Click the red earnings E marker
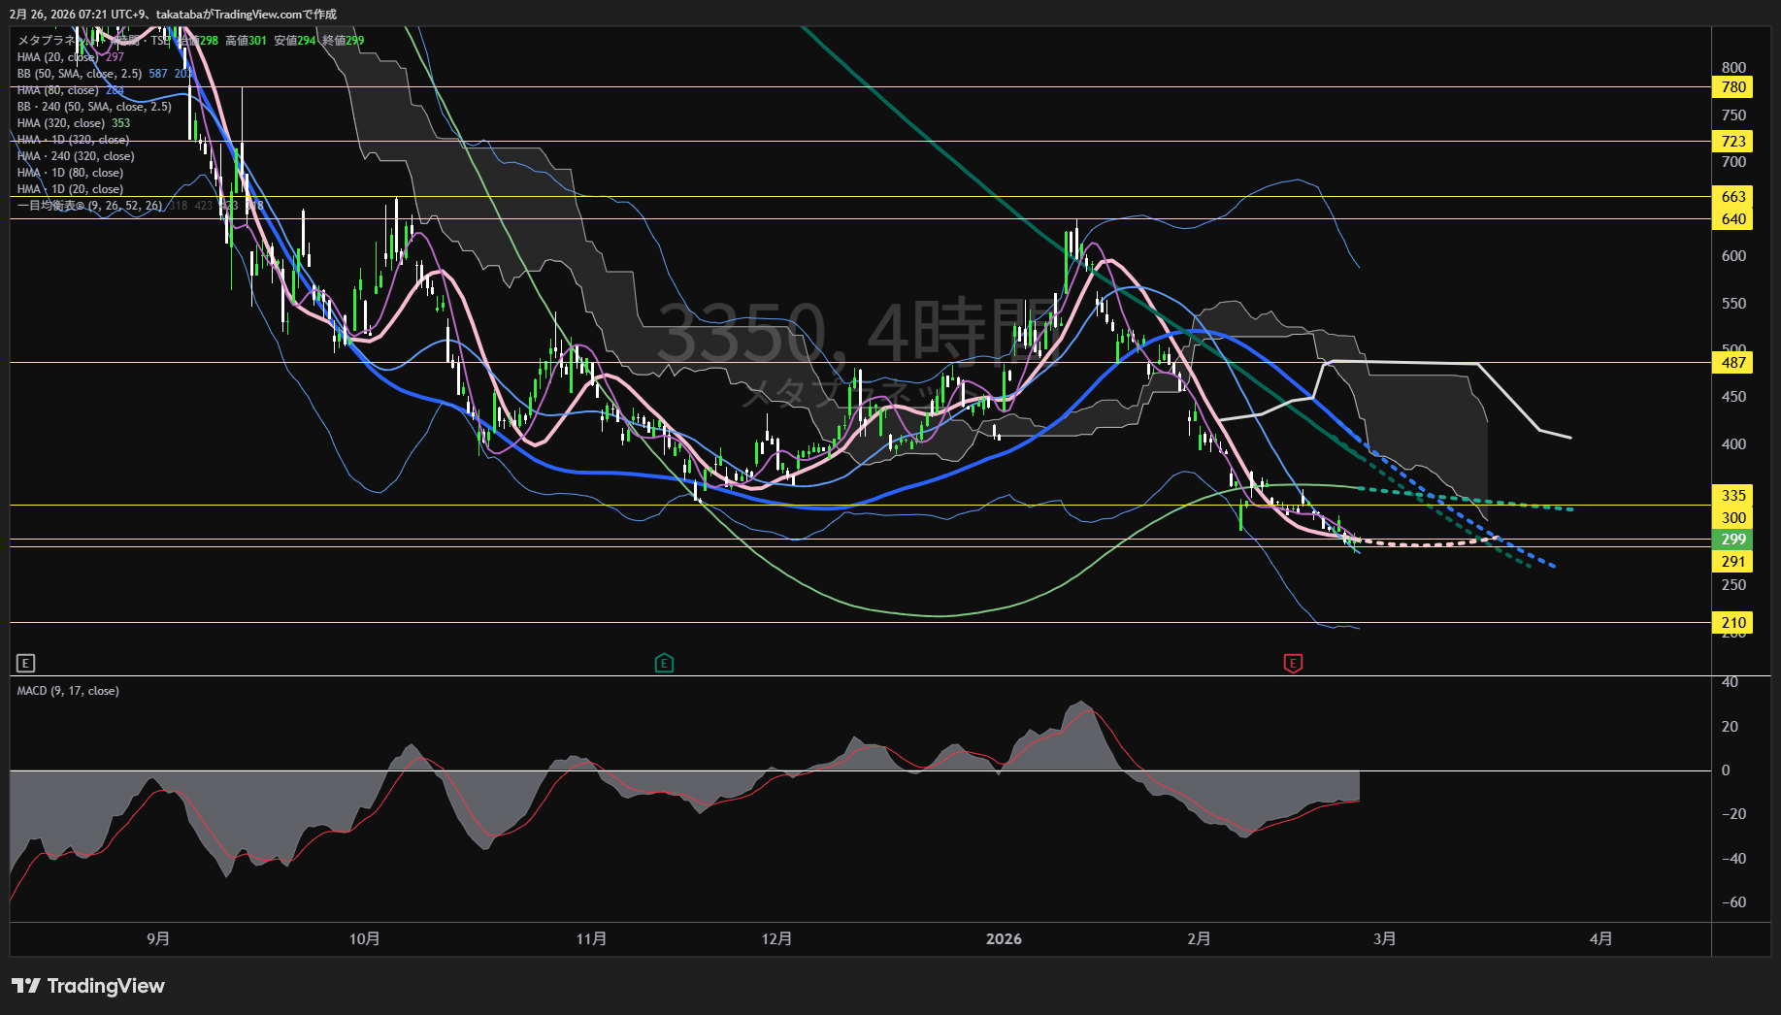1781x1015 pixels. coord(1292,663)
